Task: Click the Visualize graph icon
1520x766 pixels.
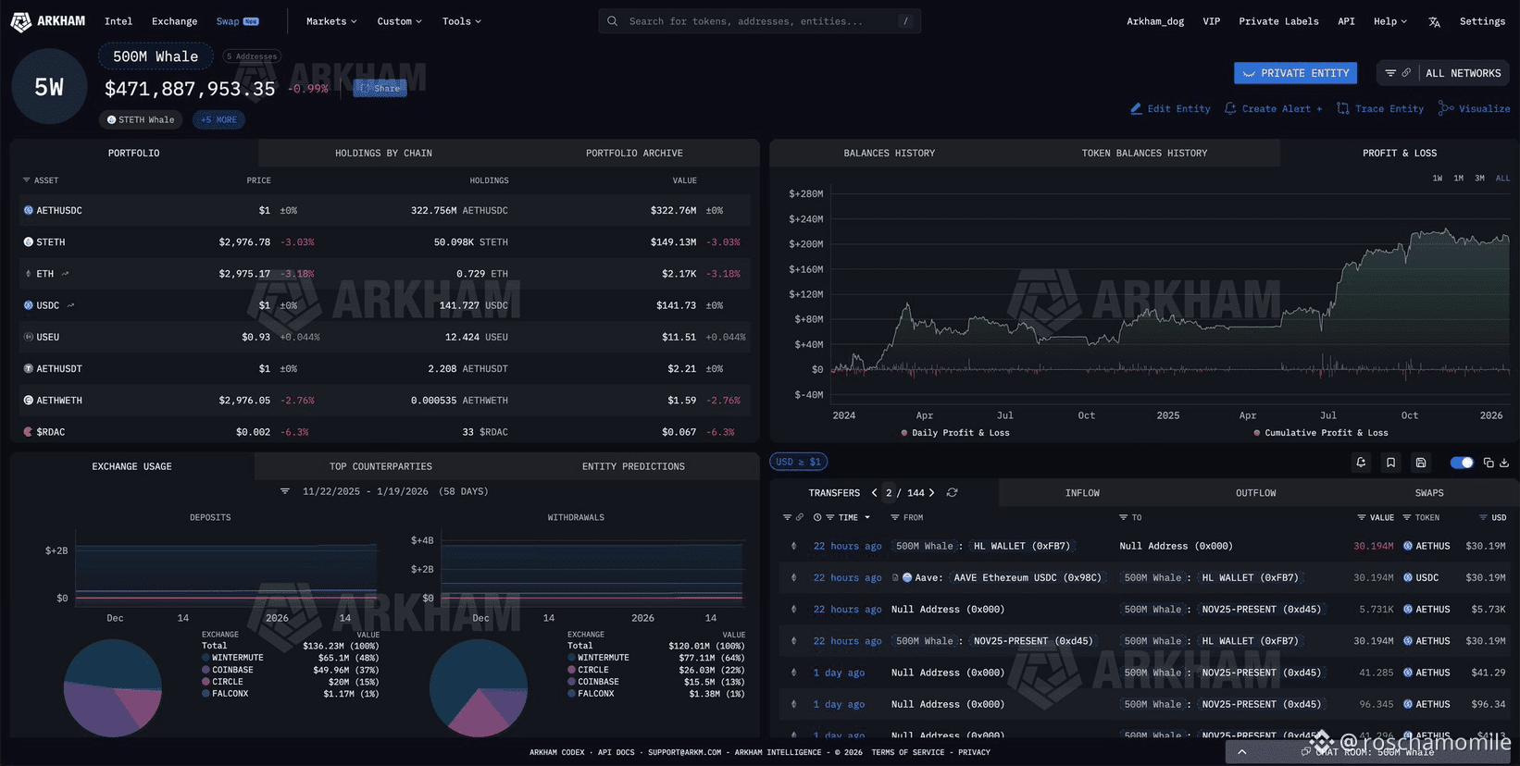Action: coord(1446,108)
